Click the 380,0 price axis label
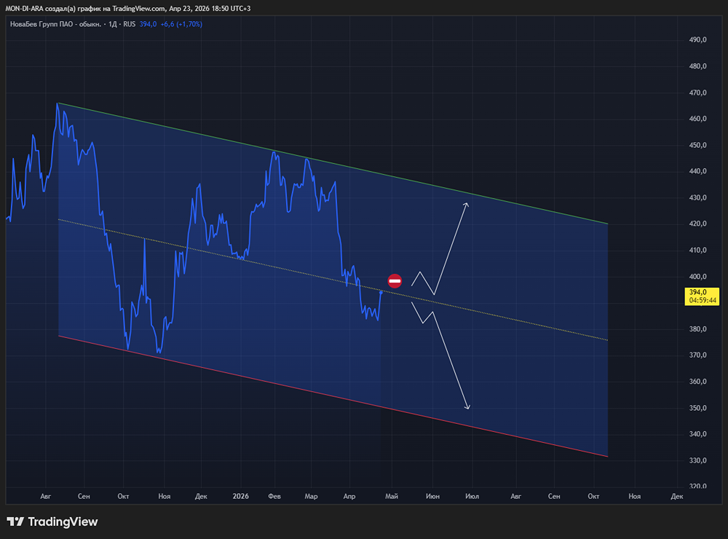This screenshot has height=539, width=728. pos(698,329)
